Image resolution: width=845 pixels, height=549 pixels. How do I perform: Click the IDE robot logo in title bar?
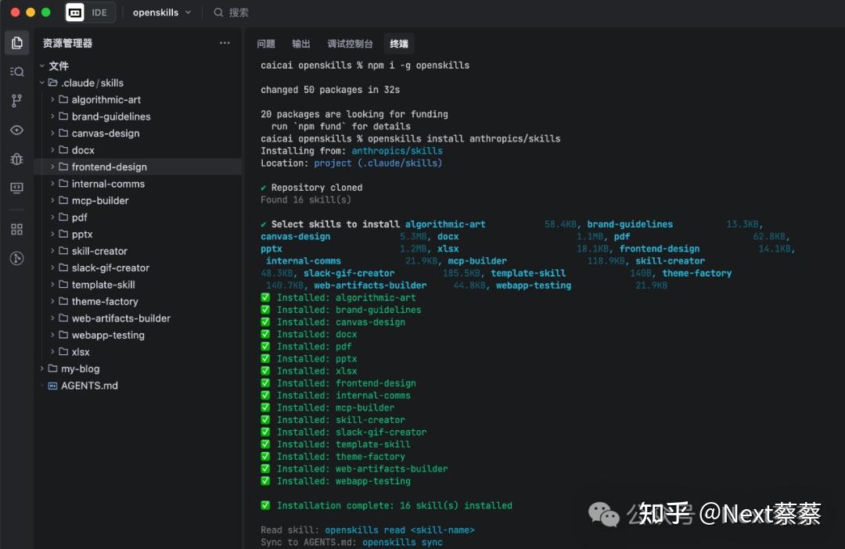[x=74, y=13]
